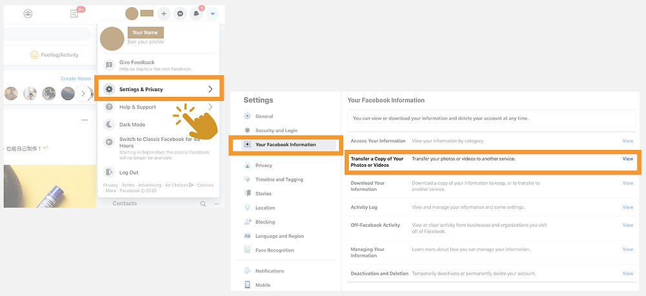Viewport: 646px width, 296px height.
Task: Click the Dark Mode moon icon
Action: 109,125
